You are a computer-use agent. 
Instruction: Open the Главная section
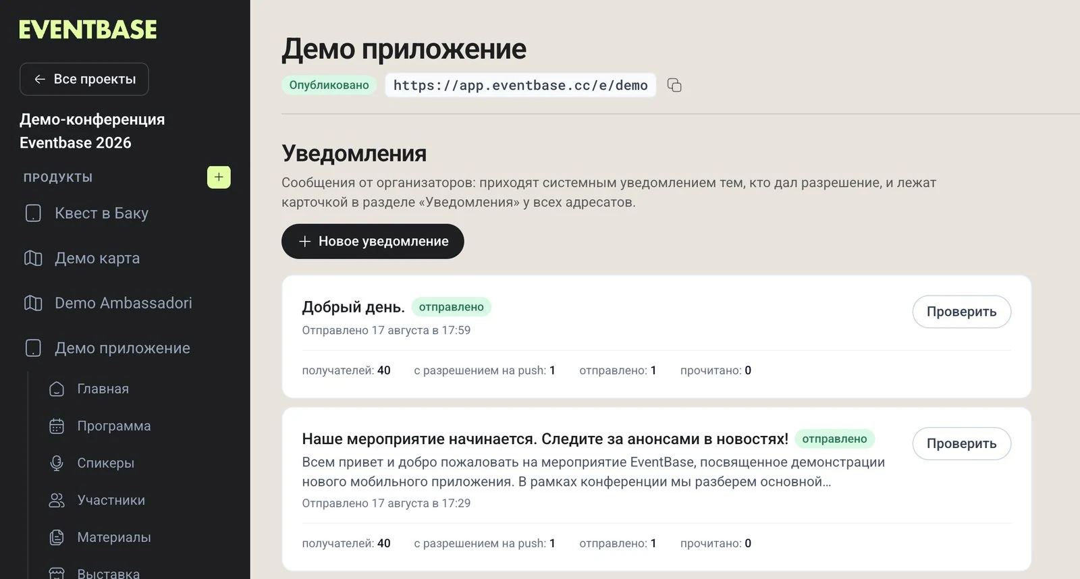tap(103, 389)
